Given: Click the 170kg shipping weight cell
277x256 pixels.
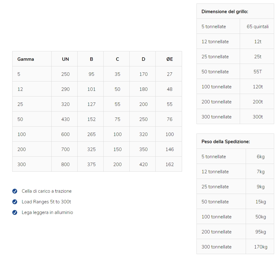Looking at the screenshot, I should tap(261, 247).
